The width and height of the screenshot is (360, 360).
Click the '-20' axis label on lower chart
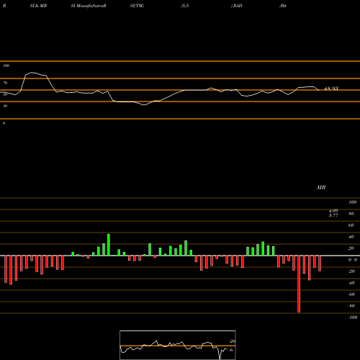351,271
